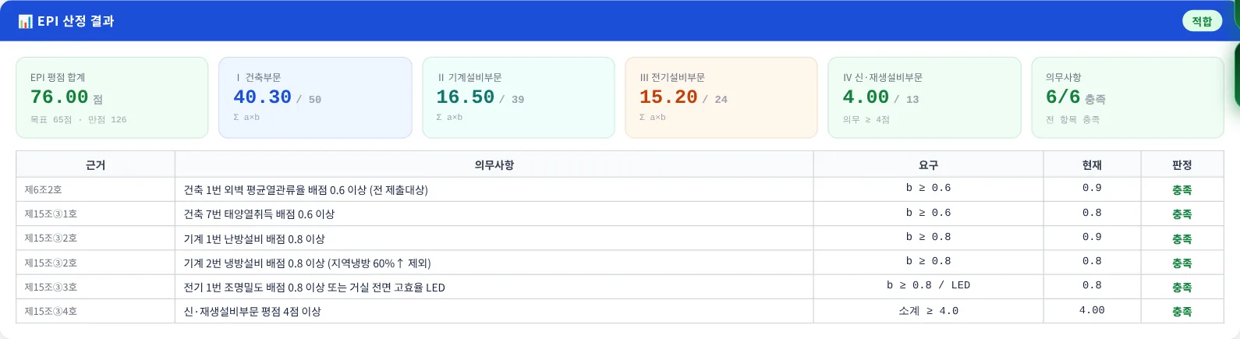
Task: Click 건축 7번 태양열취득 배점 requirement text
Action: pyautogui.click(x=259, y=214)
